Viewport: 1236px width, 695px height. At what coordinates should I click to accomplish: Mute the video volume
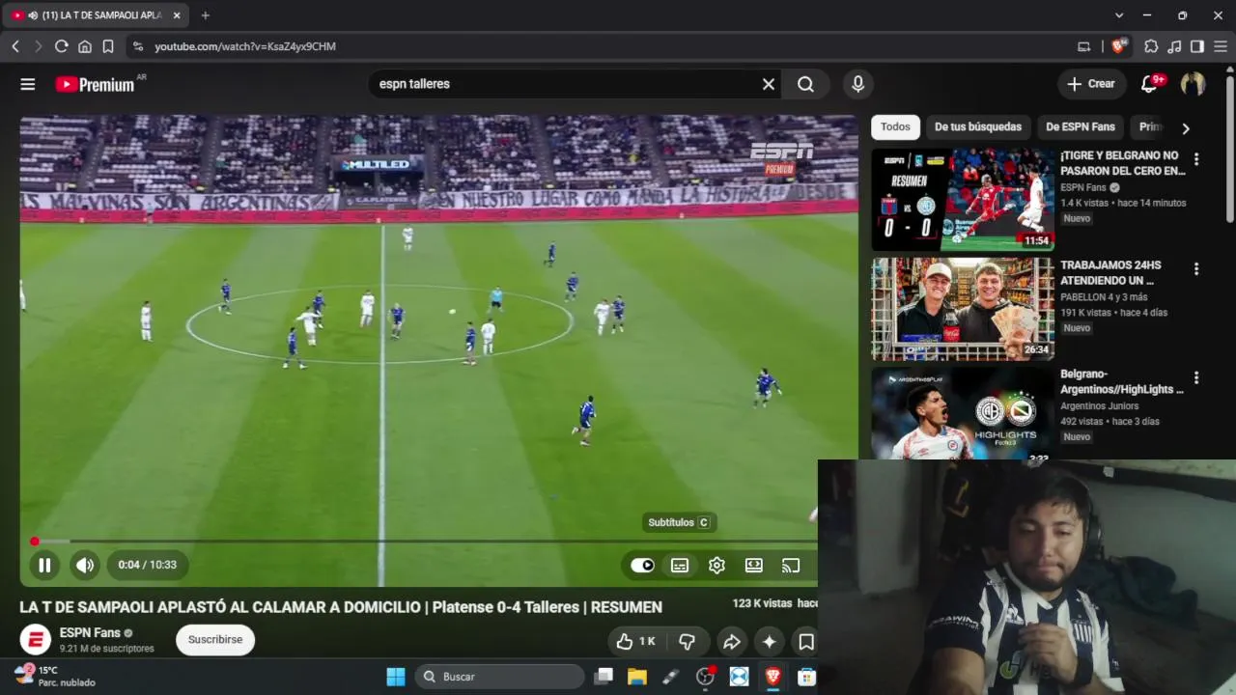85,566
